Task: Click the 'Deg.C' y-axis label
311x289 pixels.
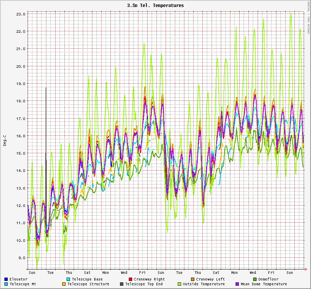Action: [x=5, y=140]
